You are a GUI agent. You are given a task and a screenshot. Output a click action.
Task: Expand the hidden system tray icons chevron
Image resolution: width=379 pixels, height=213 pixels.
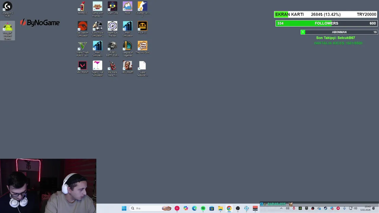point(281,208)
